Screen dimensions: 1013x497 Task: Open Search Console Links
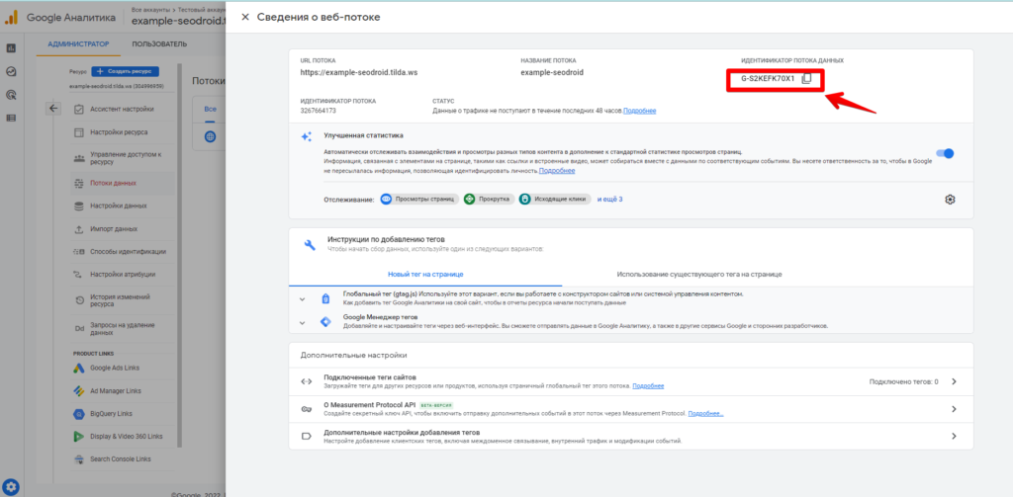pyautogui.click(x=123, y=458)
